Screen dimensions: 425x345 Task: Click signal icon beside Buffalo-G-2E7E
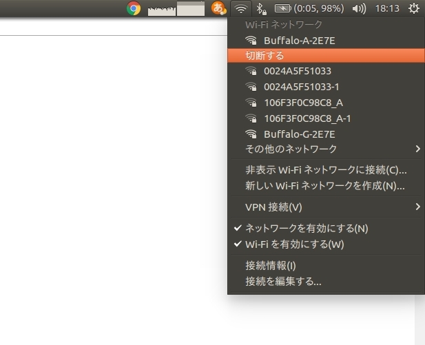(x=251, y=134)
